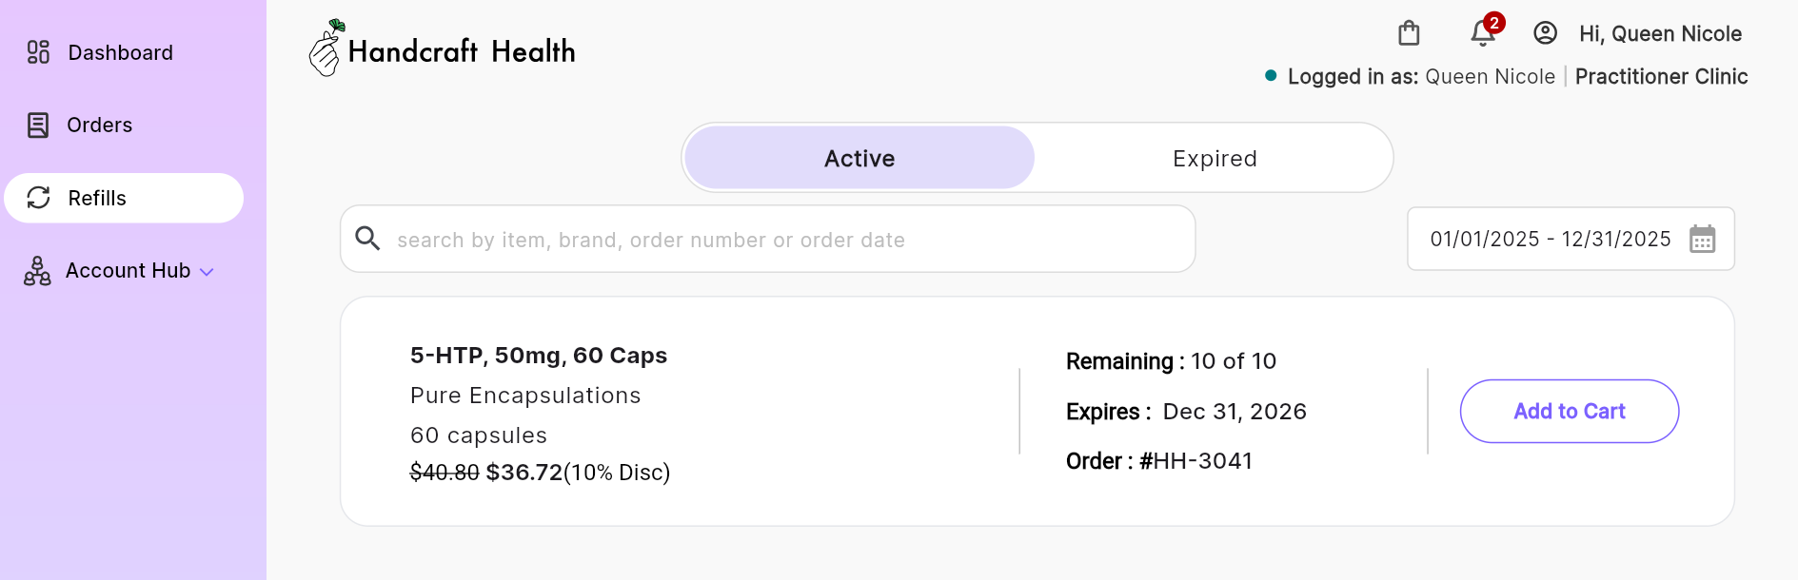Click the Refills circular arrows icon

[x=38, y=198]
